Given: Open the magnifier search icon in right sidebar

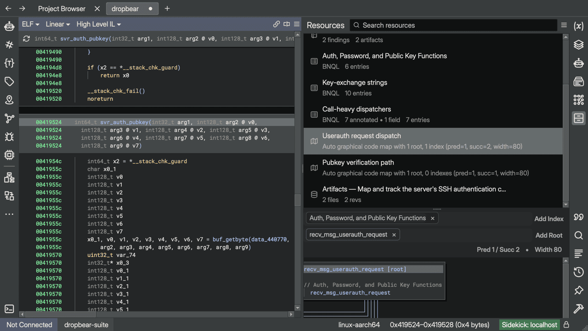Looking at the screenshot, I should pyautogui.click(x=579, y=235).
